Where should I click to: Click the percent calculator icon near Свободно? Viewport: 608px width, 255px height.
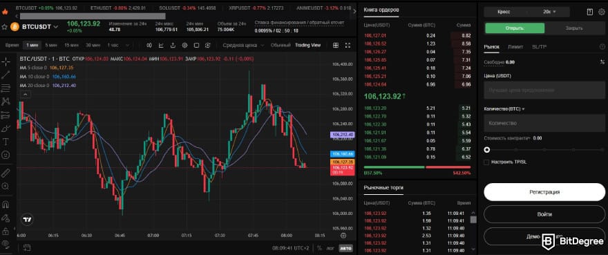click(x=602, y=62)
